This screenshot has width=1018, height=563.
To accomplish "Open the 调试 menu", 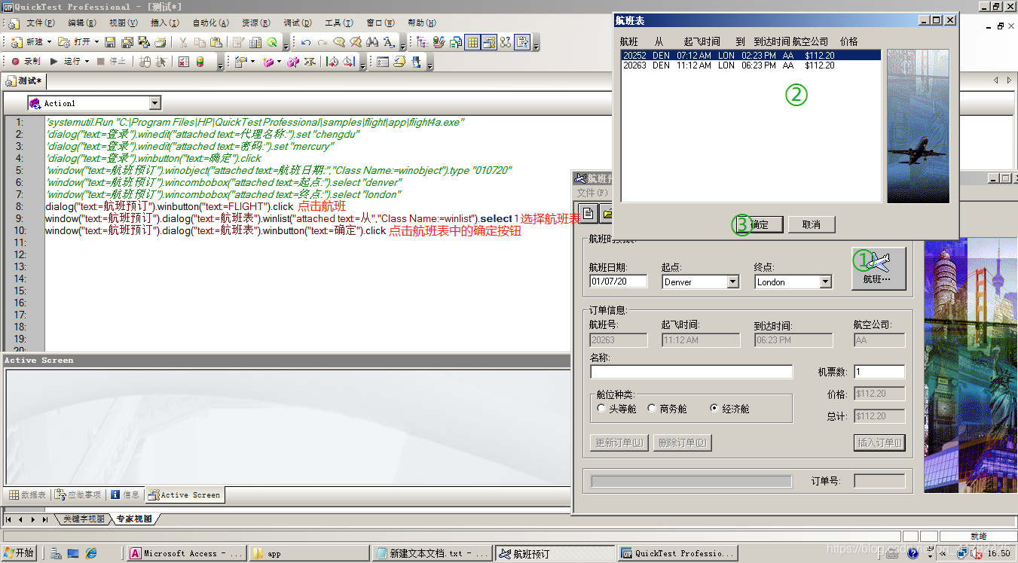I will point(298,23).
